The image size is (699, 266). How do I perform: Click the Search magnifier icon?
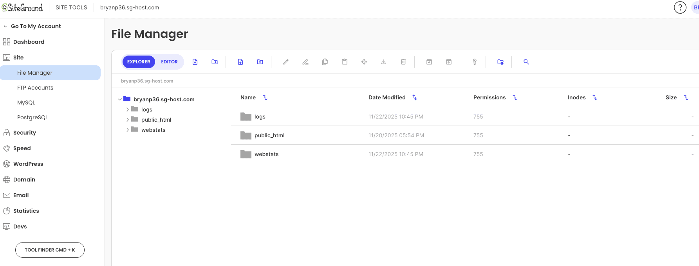(526, 62)
